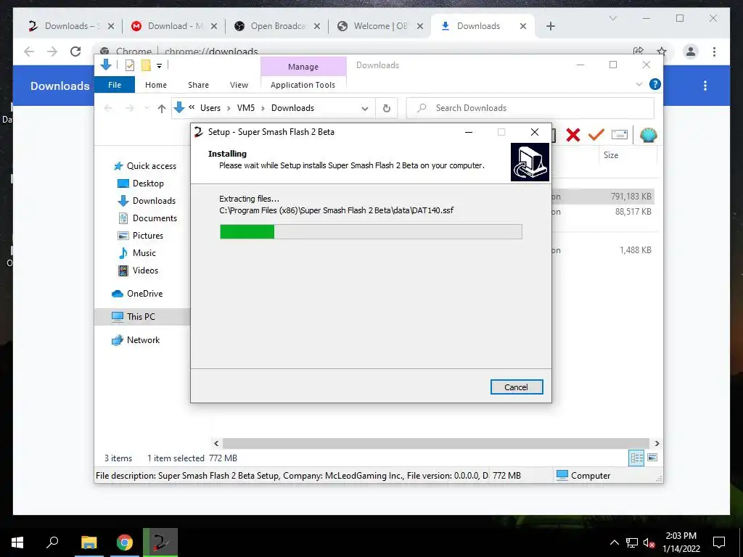Click the Properties checkmark icon in Explorer title bar
743x557 pixels.
pos(129,65)
